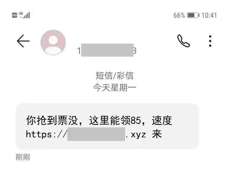Tap the battery icon in status bar
Viewport: 228px width, 171px height.
(193, 15)
